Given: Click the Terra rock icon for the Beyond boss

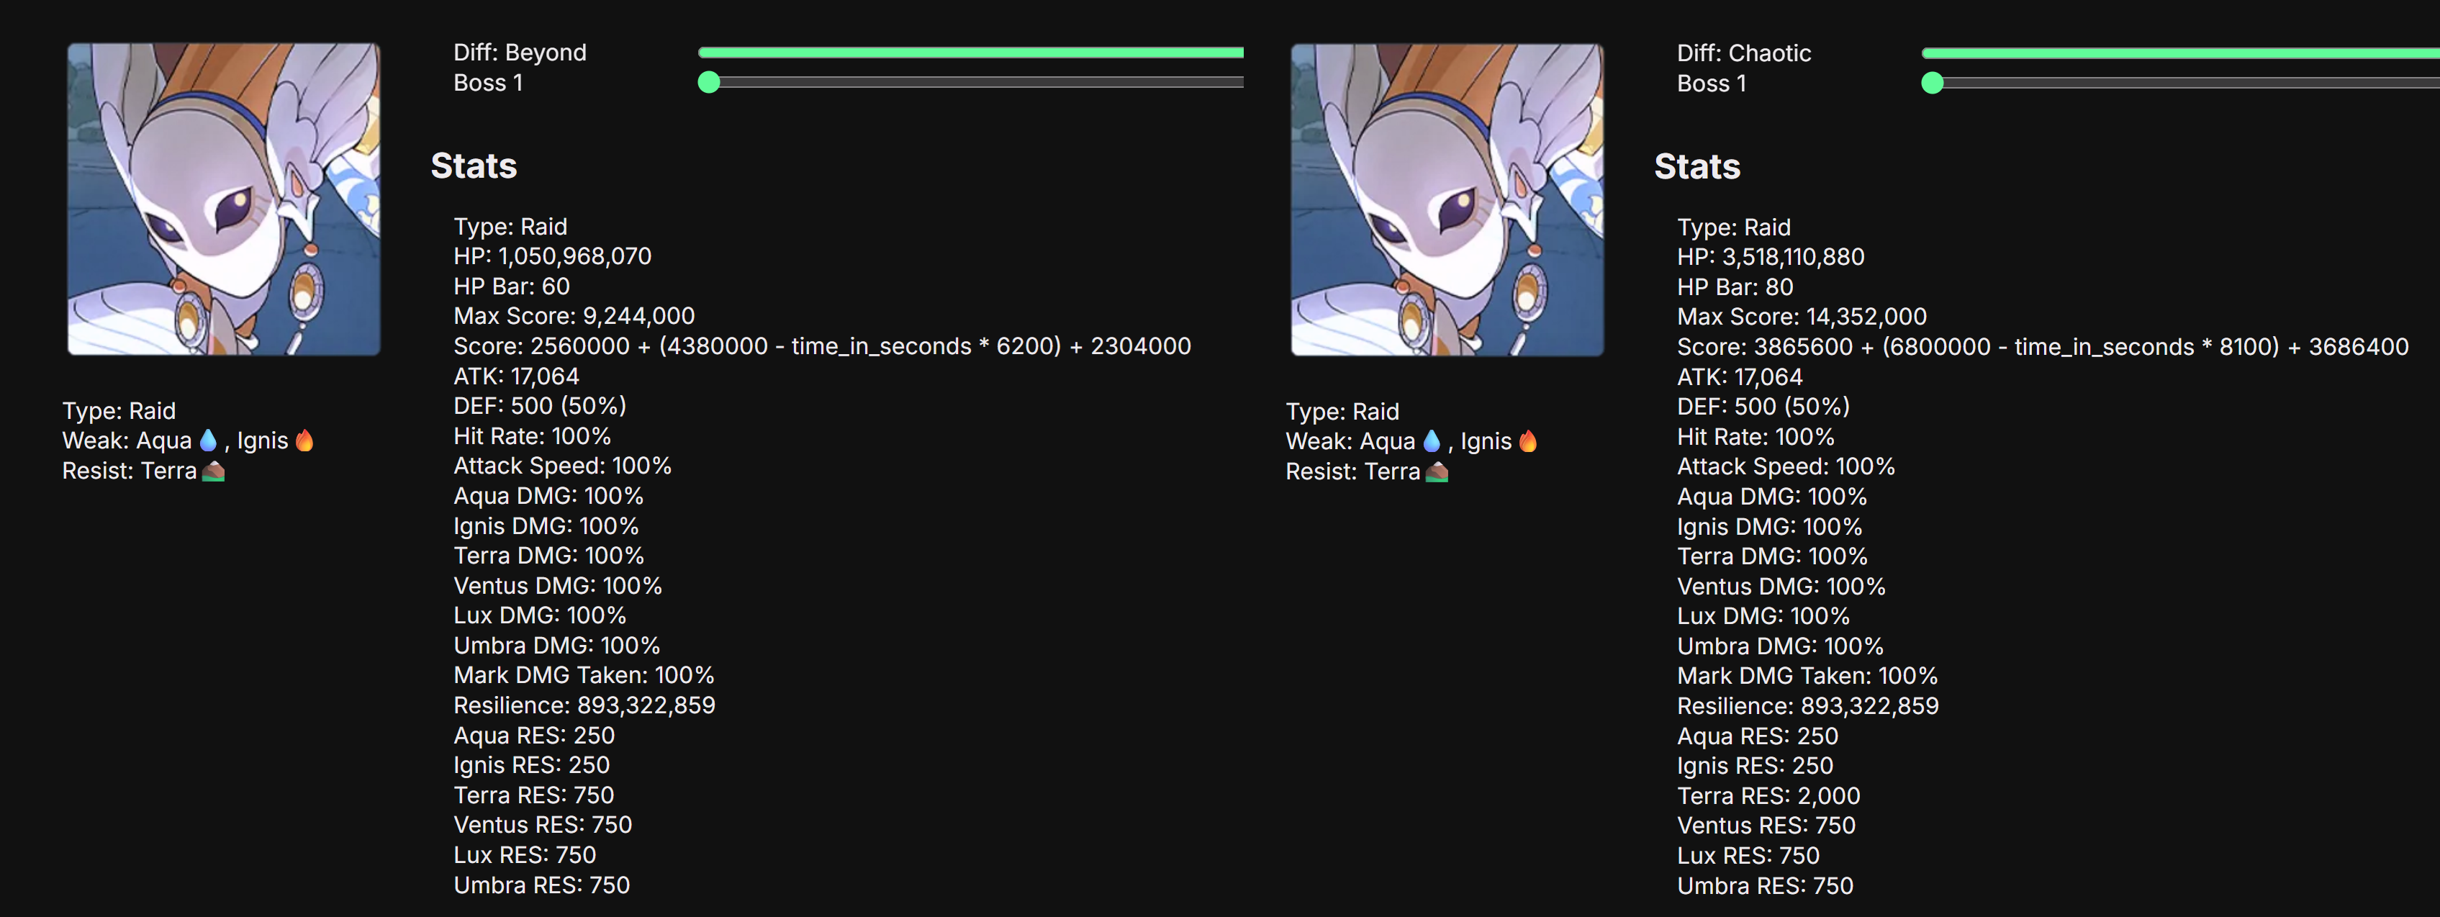Looking at the screenshot, I should 214,471.
